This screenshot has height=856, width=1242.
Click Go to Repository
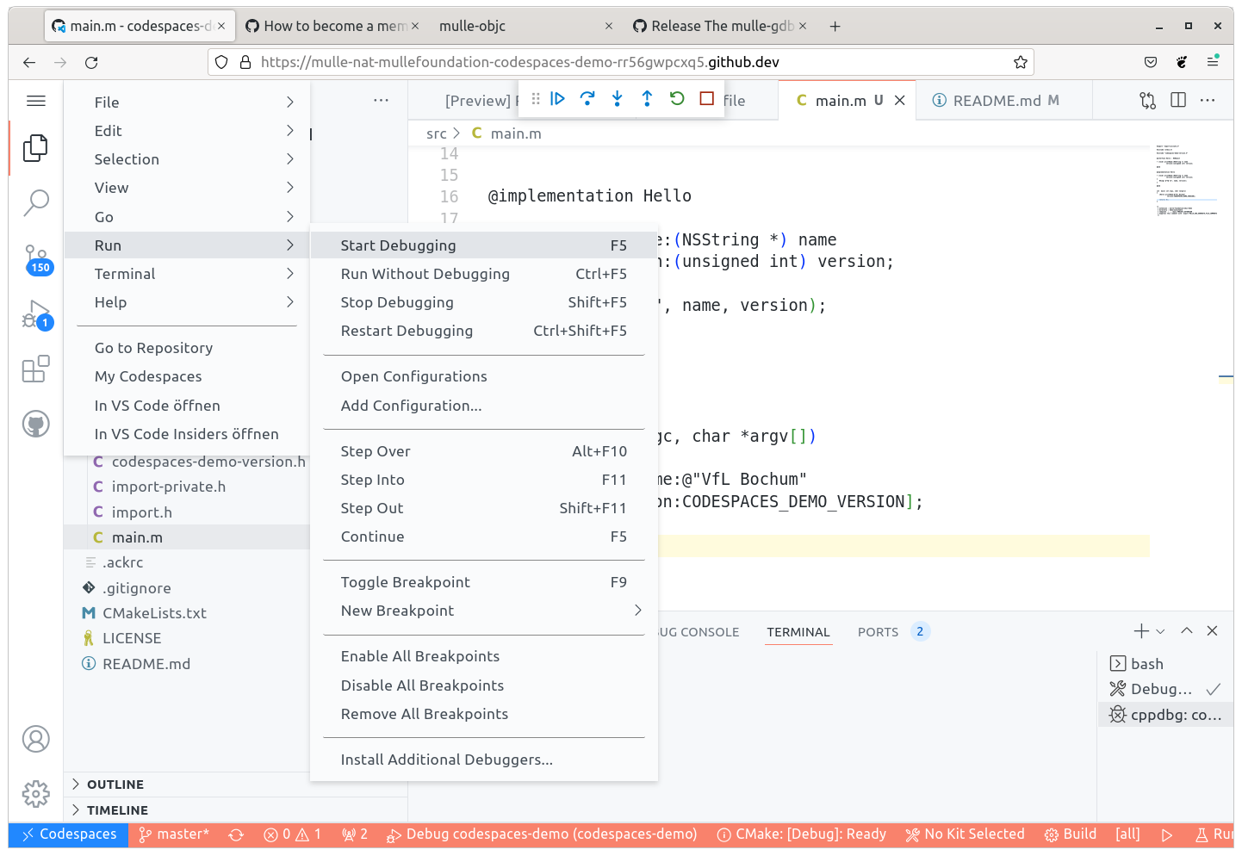187,348
